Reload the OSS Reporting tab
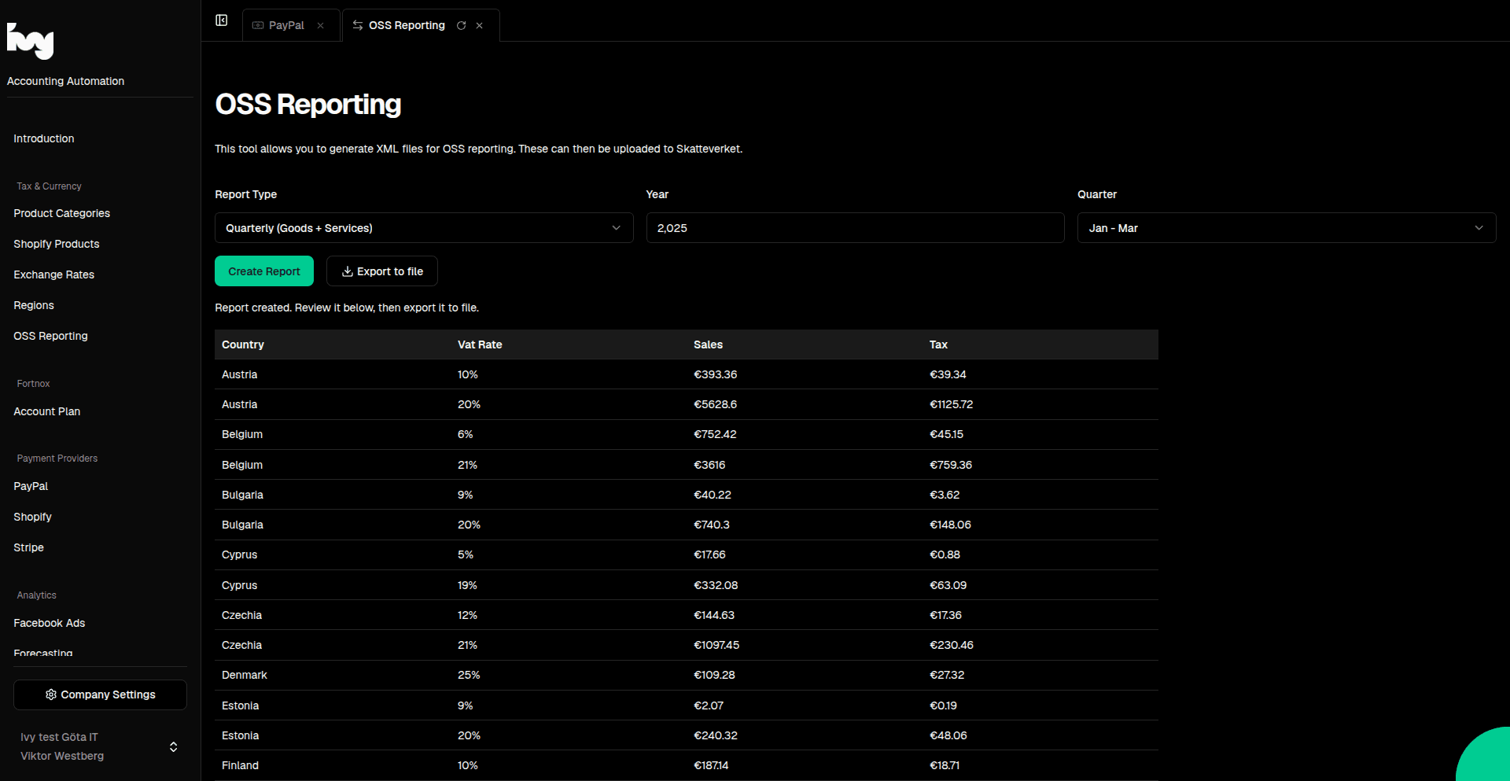 [x=462, y=26]
